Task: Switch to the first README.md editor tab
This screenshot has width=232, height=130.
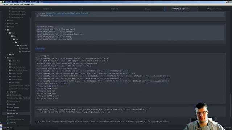Action: pos(47,9)
